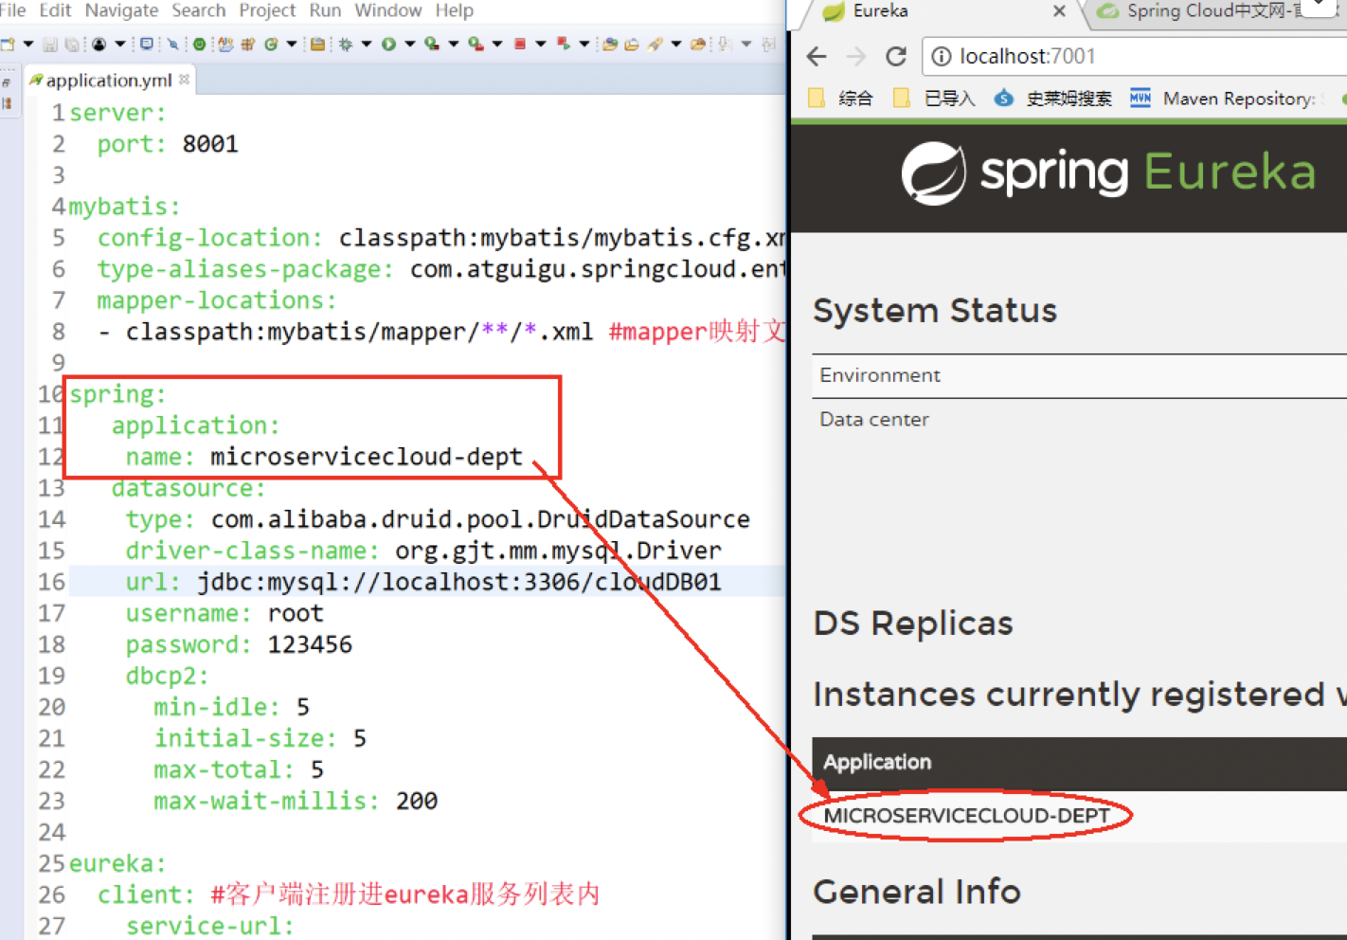Screen dimensions: 1347x940
Task: Open the 史莱姆搜索 bookmark
Action: click(1052, 99)
